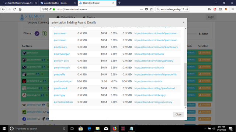Screen dimensions: 236x132
Task: Open the steemit.com/article post link
Action: [x=148, y=81]
